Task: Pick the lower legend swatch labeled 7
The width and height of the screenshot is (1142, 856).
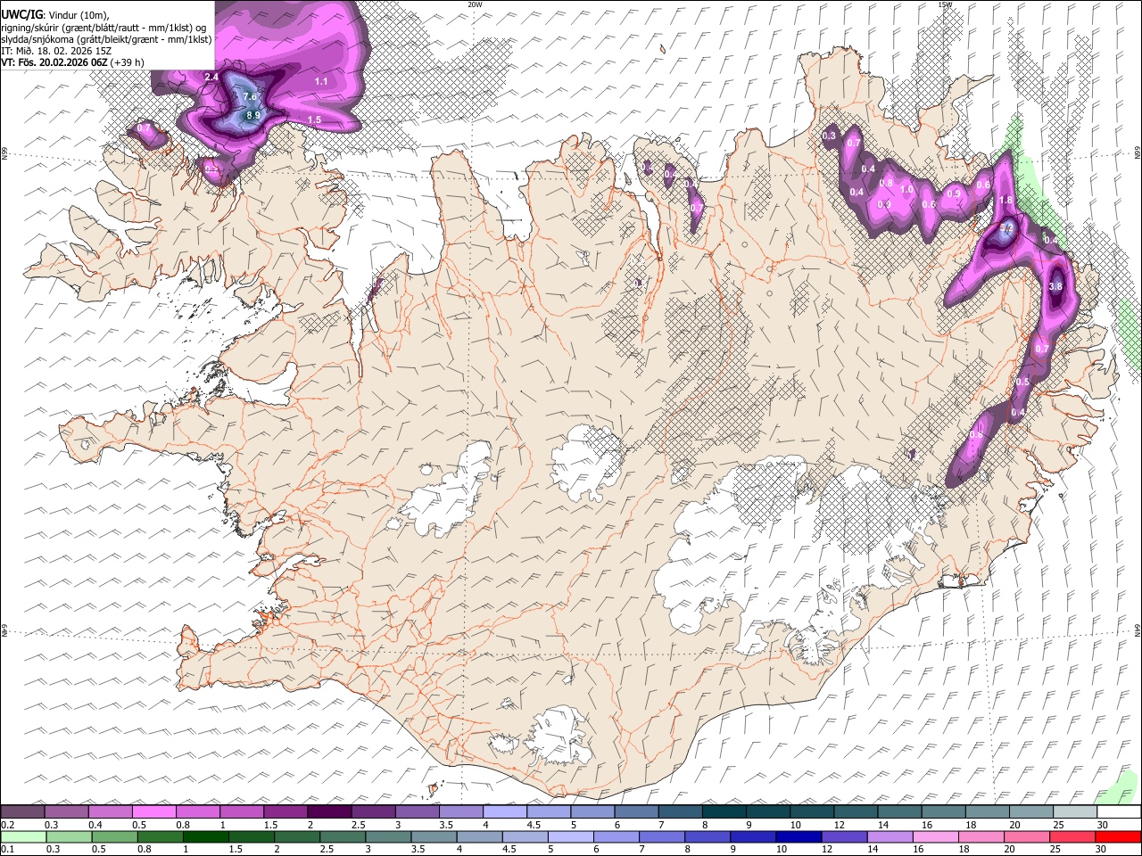Action: [x=661, y=836]
